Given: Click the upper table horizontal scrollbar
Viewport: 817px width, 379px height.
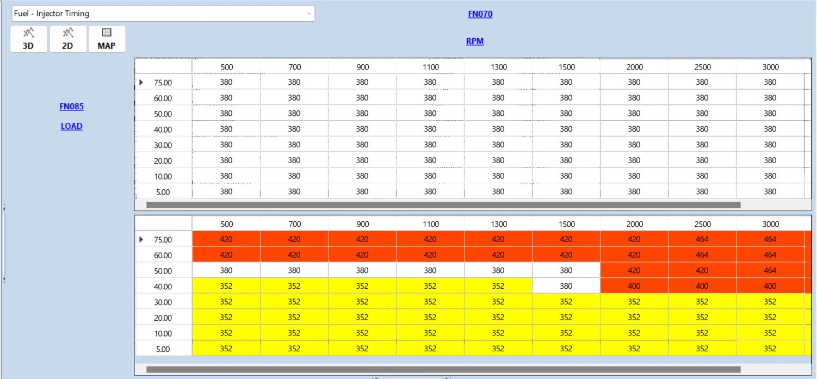Looking at the screenshot, I should 443,205.
